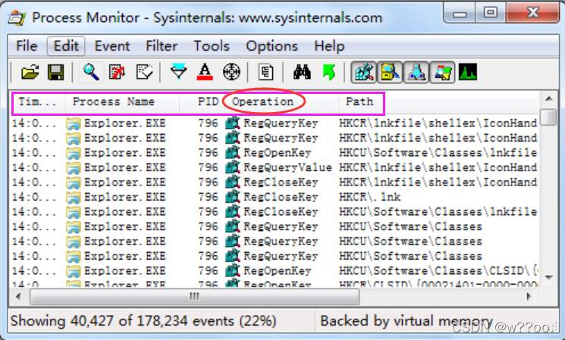Viewport: 565px width, 340px height.
Task: Maximize the Process Monitor window
Action: click(x=491, y=14)
